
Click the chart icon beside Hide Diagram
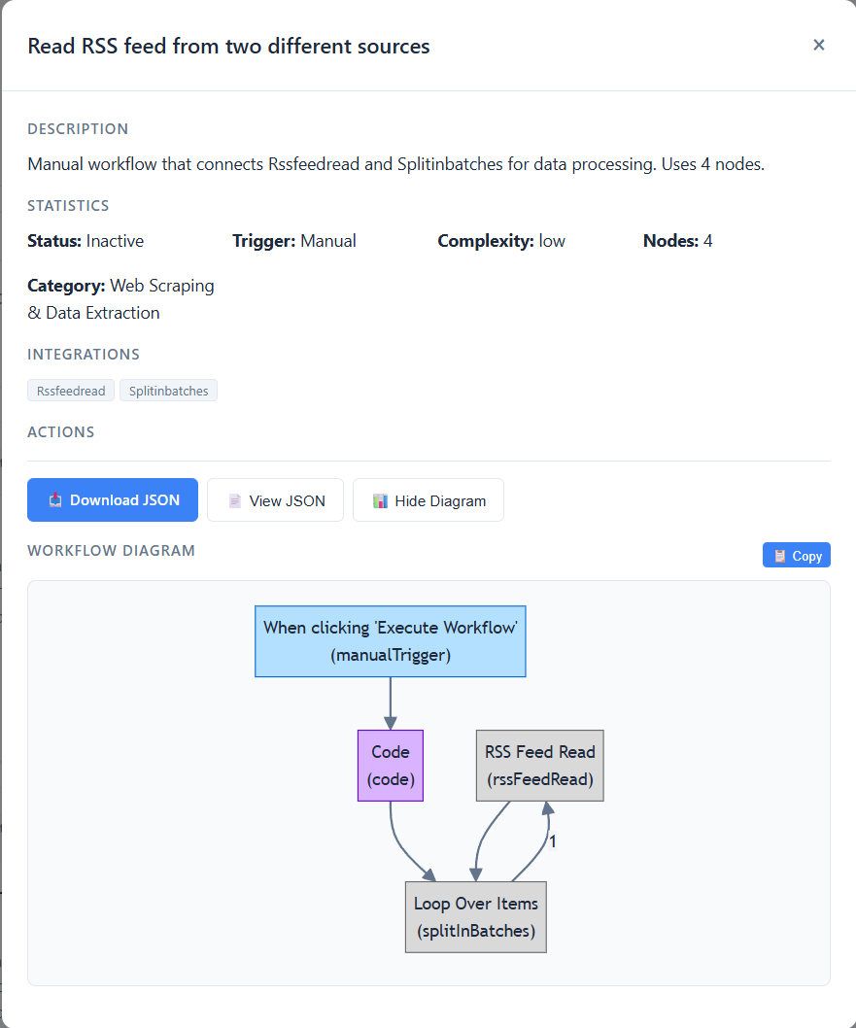coord(380,501)
